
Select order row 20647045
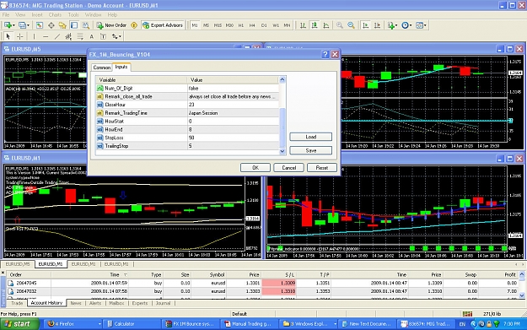click(x=262, y=283)
